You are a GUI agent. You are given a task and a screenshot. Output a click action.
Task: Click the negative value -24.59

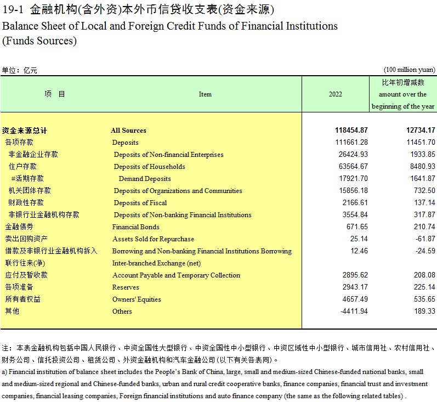click(425, 251)
